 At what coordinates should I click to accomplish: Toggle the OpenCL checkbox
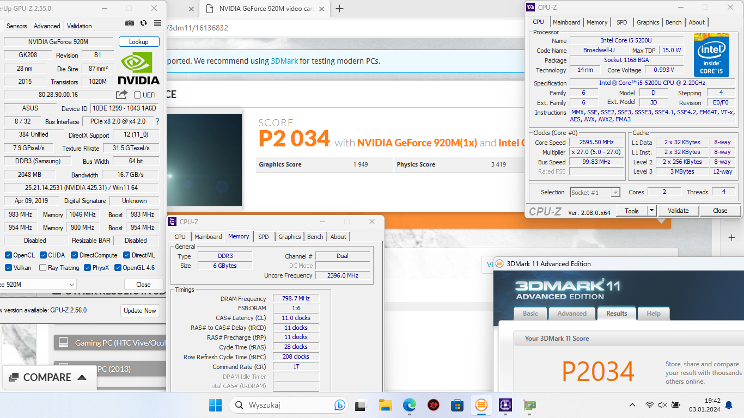pos(8,255)
